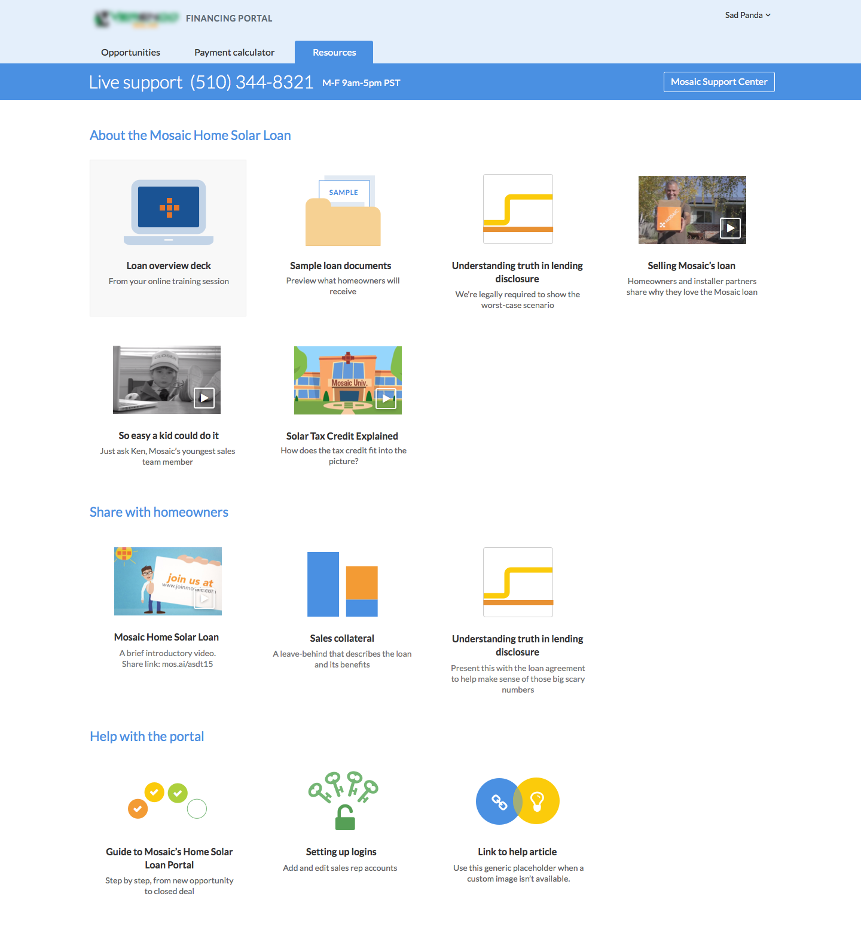
Task: Click the truth in lending icon under Share with homeowners
Action: click(x=518, y=582)
